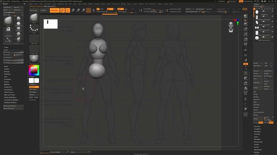Select the Scale transform tool in top shelf

click(78, 10)
